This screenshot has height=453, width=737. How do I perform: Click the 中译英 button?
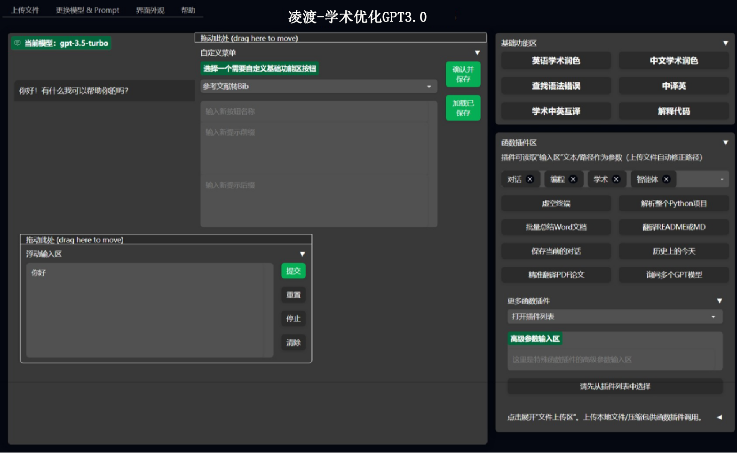[x=674, y=86]
